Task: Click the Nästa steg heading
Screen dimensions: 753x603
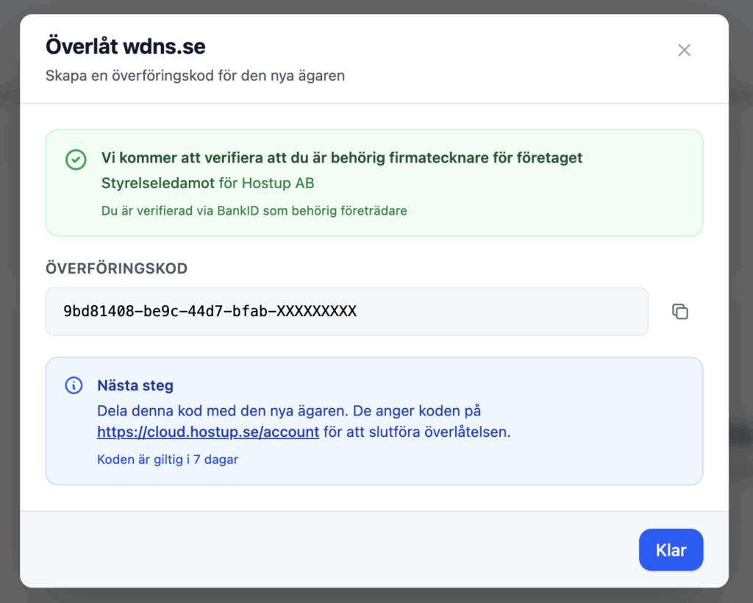Action: [135, 385]
